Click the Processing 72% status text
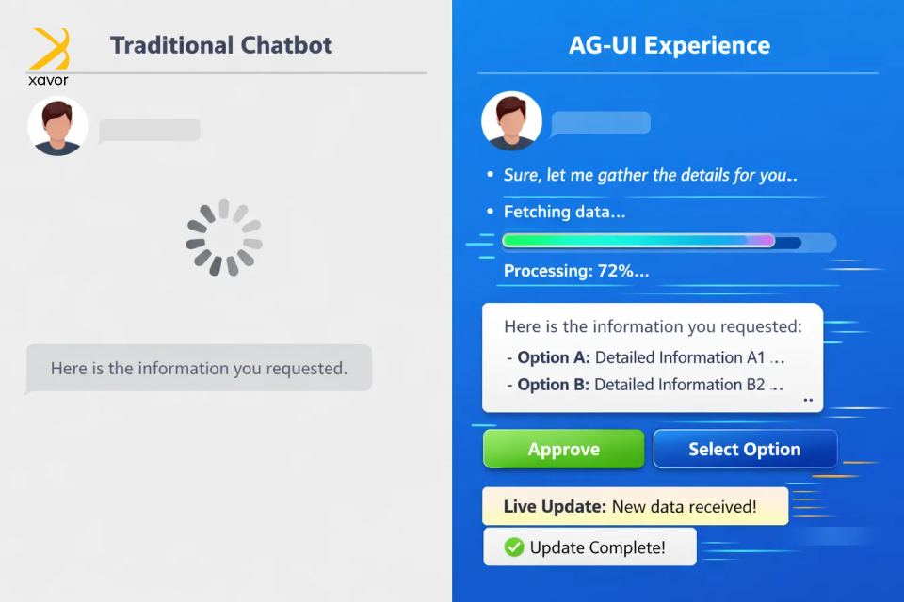 pos(576,271)
